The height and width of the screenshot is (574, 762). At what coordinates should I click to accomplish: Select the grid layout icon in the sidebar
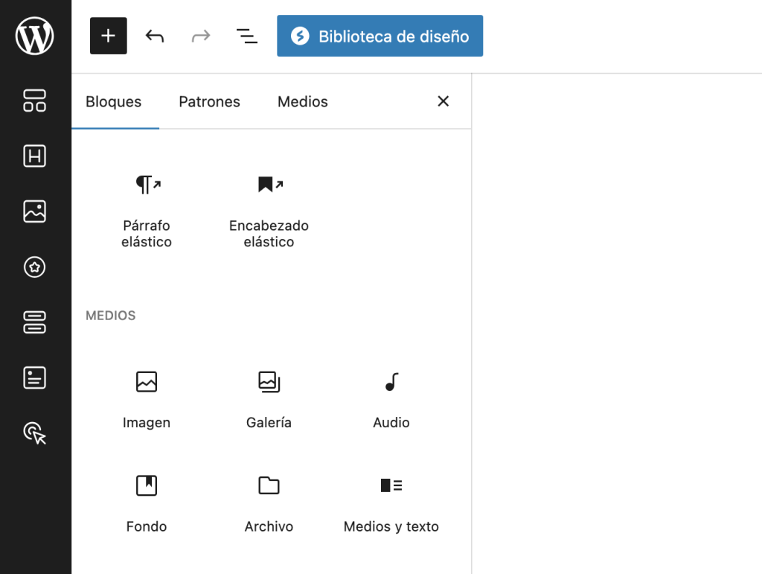(x=34, y=101)
